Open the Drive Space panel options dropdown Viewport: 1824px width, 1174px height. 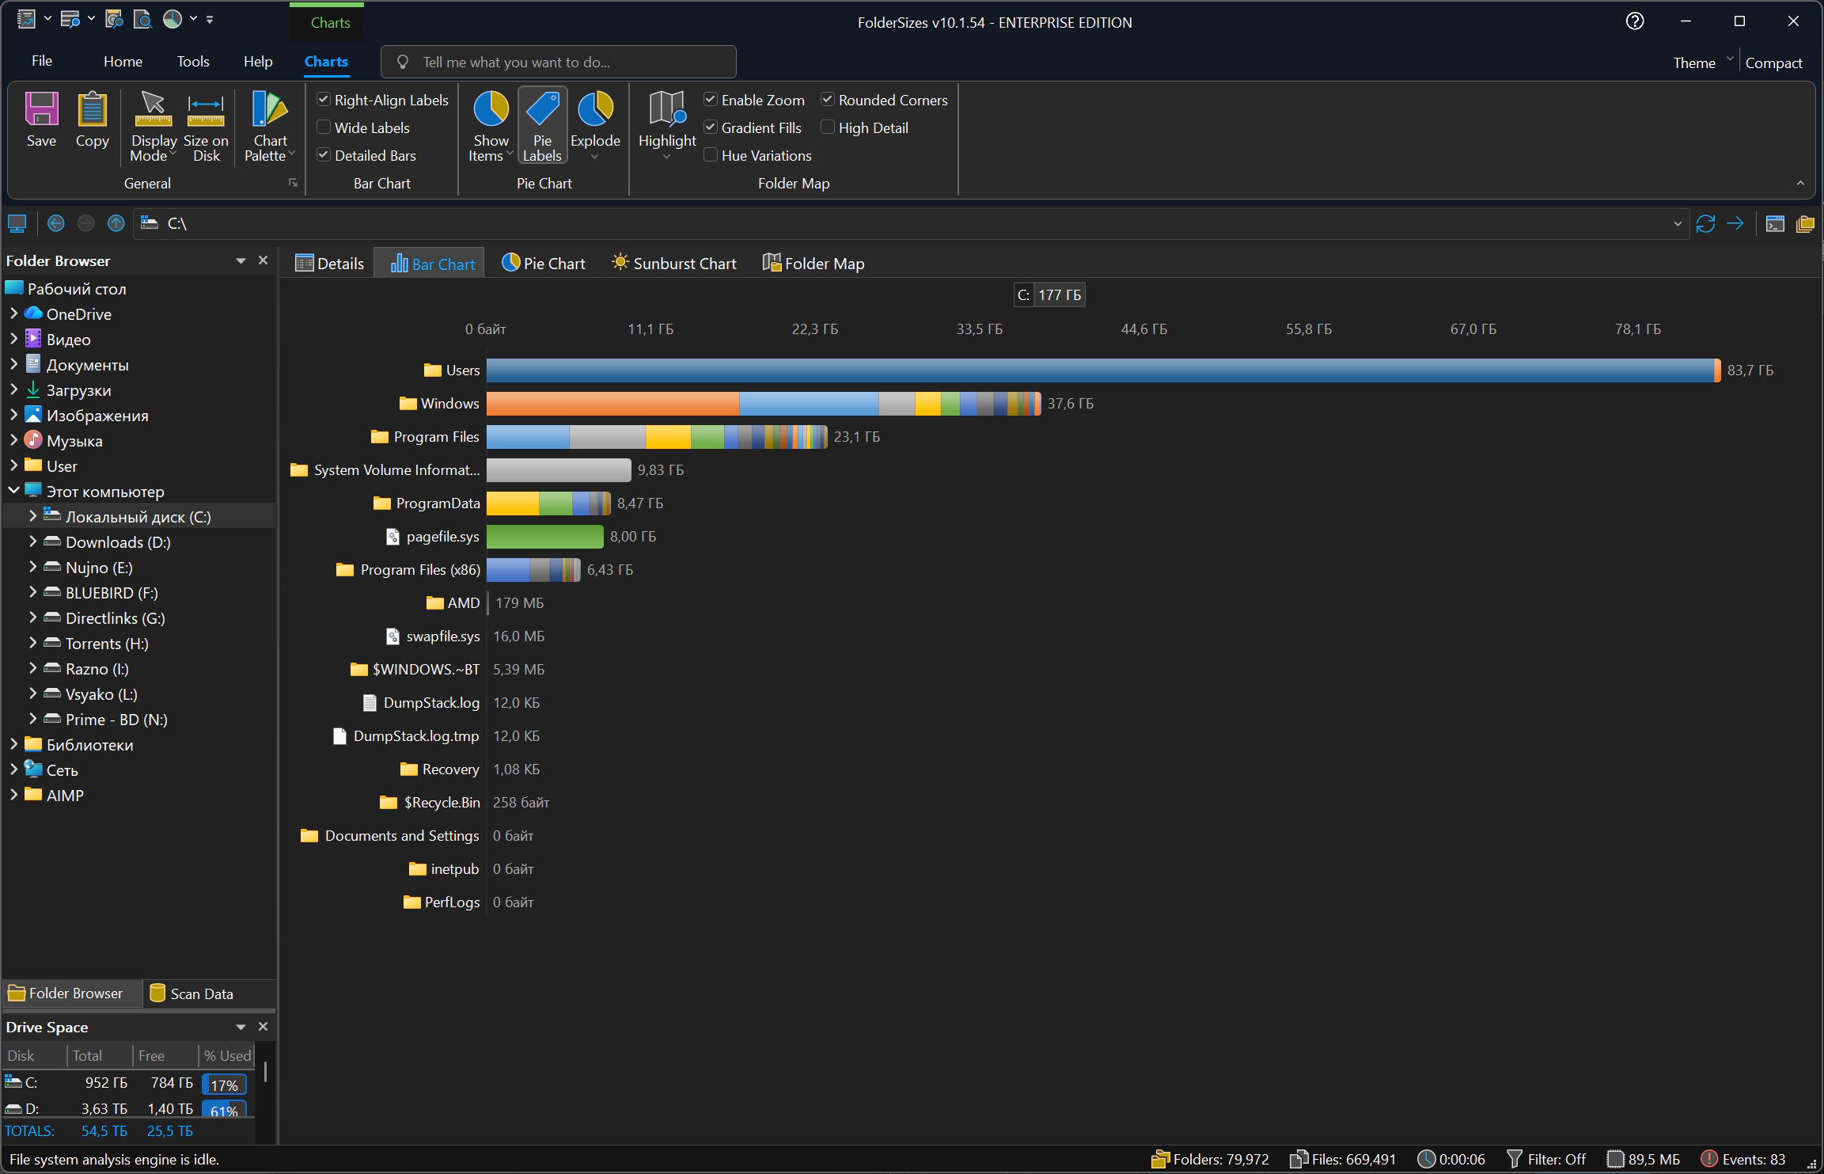[241, 1027]
